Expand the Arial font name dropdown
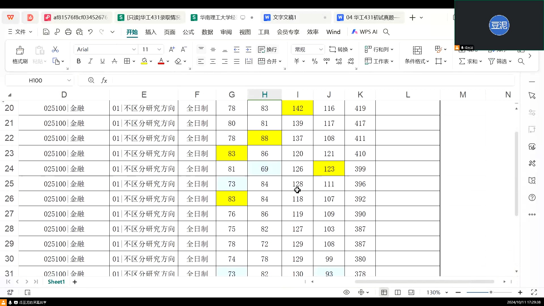This screenshot has width=544, height=306. pos(134,49)
